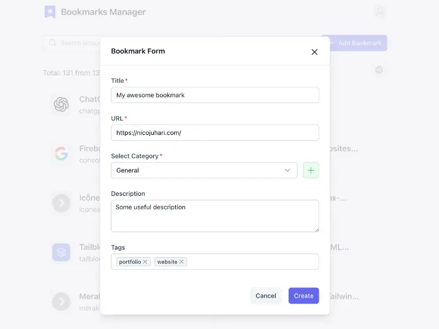
Task: Click the Bookmarks Manager star logo
Action: pos(50,12)
